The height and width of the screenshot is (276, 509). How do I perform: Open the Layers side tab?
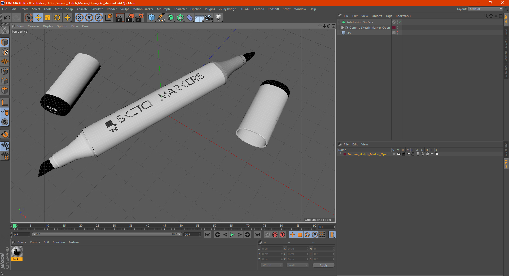[506, 164]
